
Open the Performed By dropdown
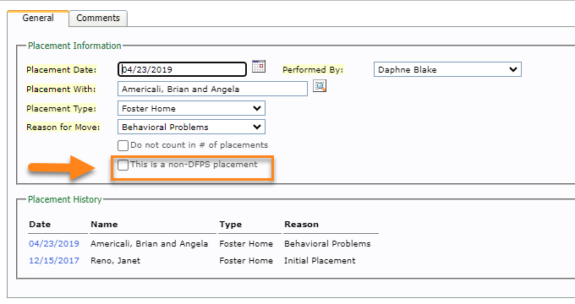[447, 69]
